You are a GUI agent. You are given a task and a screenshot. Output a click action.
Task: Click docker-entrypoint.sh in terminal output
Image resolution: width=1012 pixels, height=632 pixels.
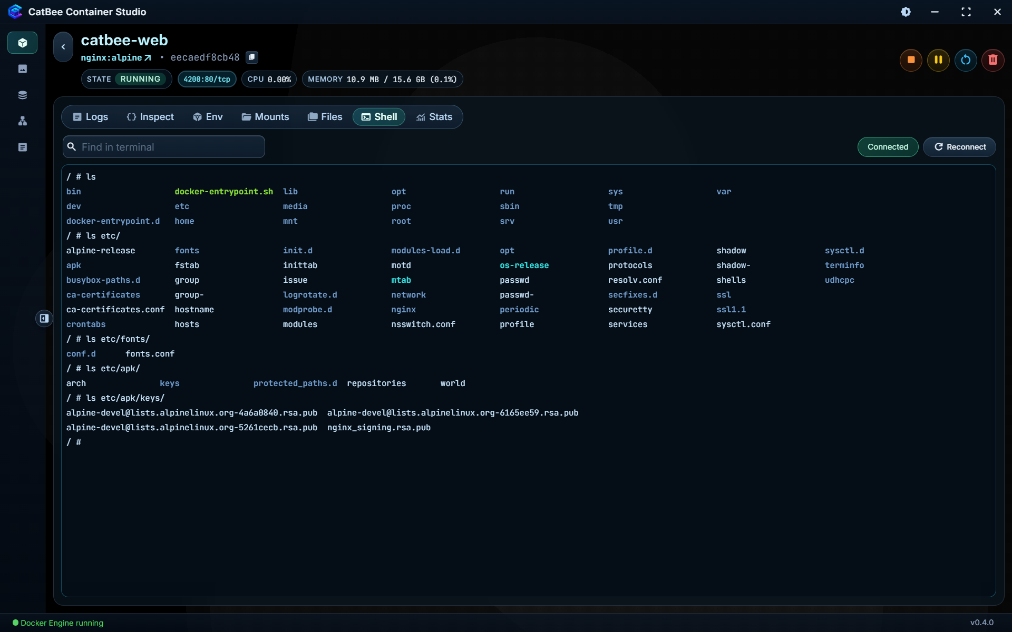(x=224, y=192)
